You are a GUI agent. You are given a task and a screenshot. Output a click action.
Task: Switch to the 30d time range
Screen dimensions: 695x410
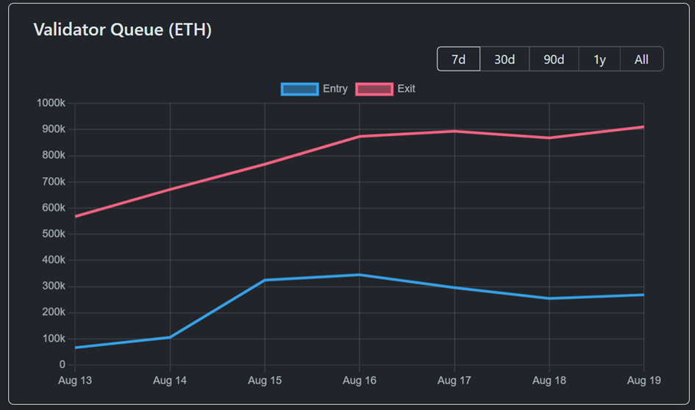tap(504, 60)
